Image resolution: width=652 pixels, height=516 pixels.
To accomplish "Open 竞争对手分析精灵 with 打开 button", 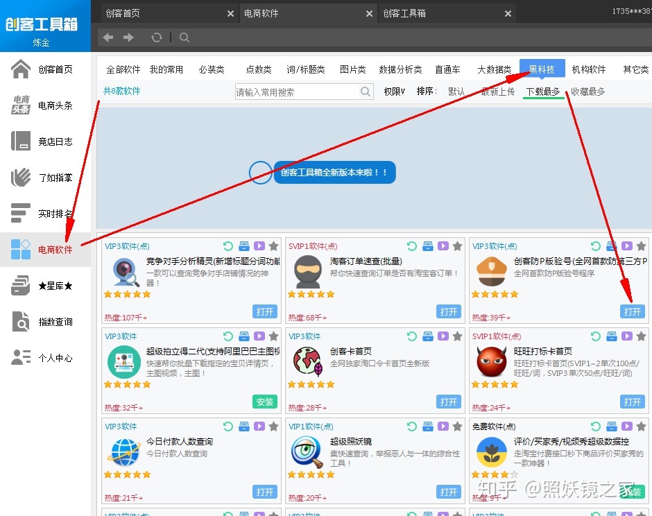I will pyautogui.click(x=264, y=311).
